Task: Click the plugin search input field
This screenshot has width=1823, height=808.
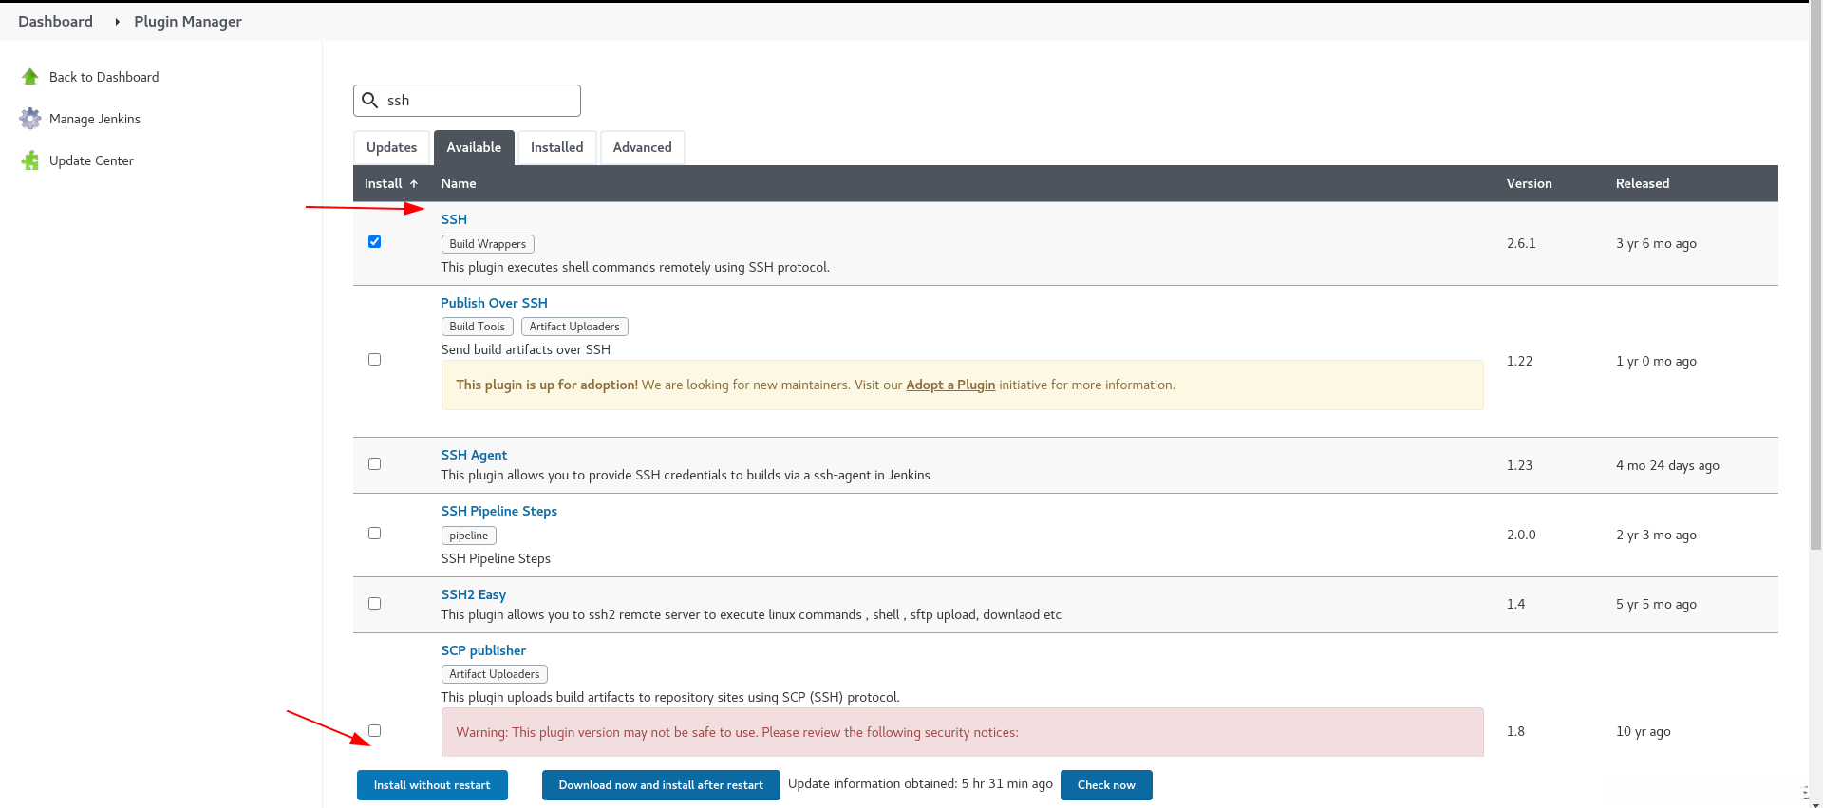Action: (479, 101)
